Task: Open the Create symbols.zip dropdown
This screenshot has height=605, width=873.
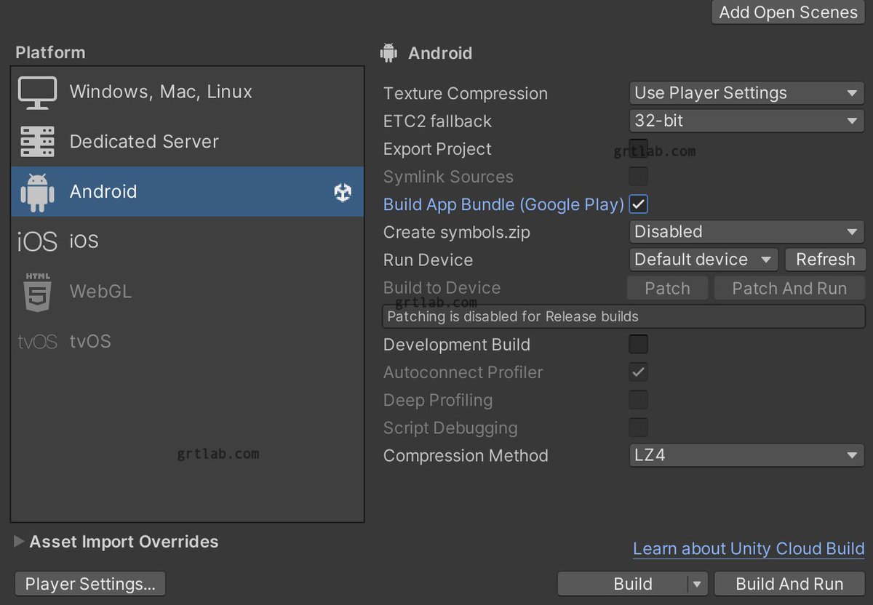Action: point(746,232)
